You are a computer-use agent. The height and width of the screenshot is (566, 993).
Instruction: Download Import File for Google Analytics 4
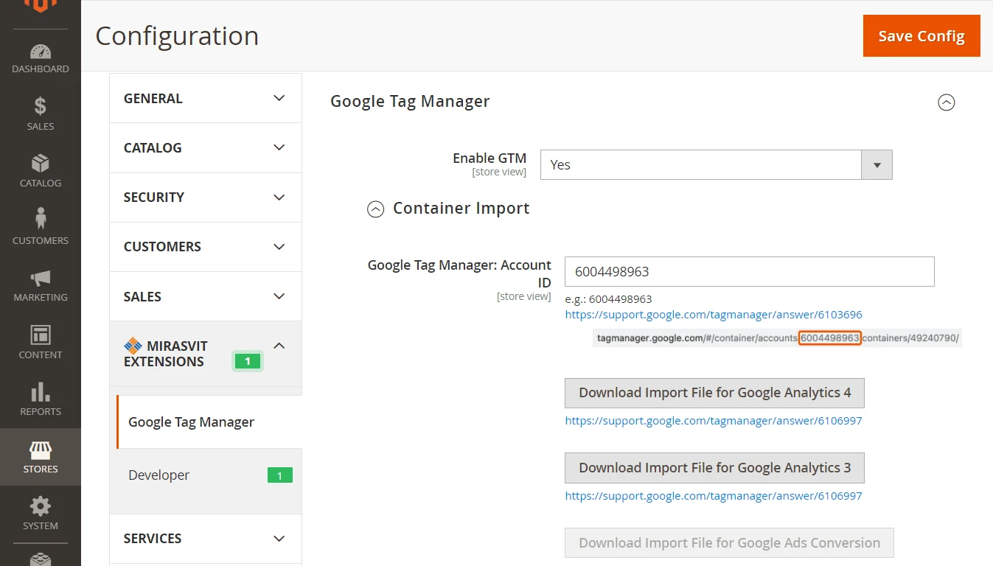click(x=714, y=393)
